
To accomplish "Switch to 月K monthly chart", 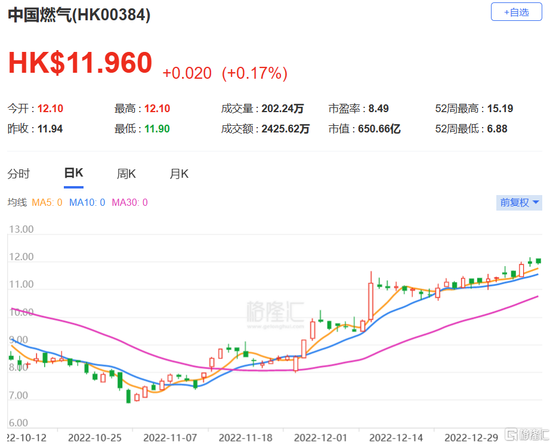I will pyautogui.click(x=179, y=174).
